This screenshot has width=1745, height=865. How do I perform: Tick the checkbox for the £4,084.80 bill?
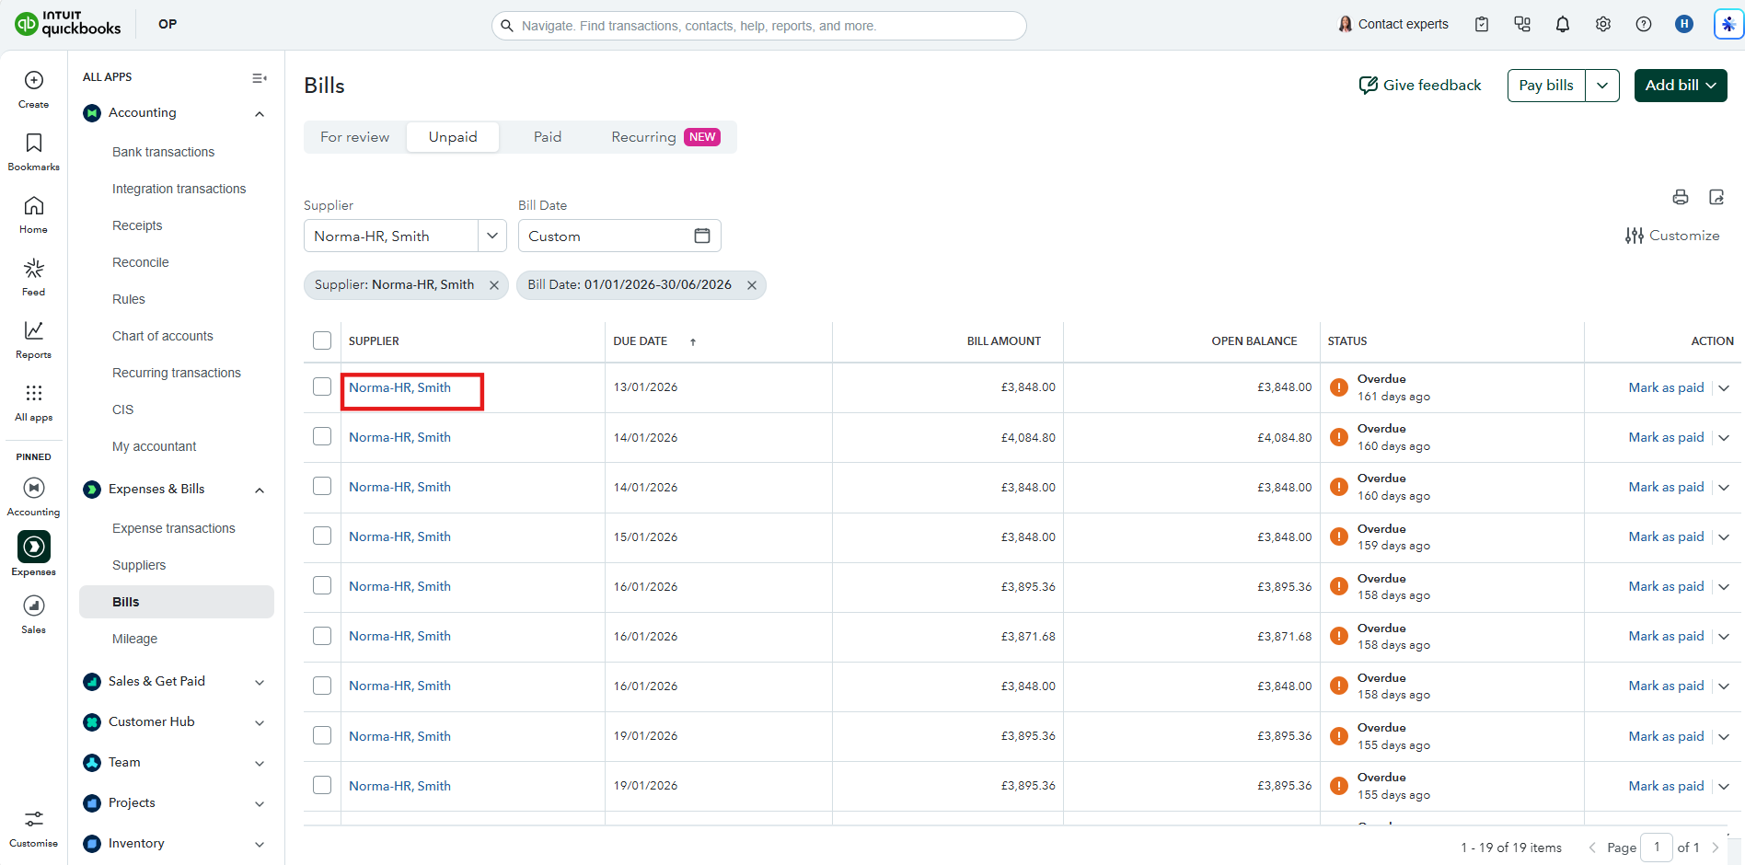click(322, 436)
